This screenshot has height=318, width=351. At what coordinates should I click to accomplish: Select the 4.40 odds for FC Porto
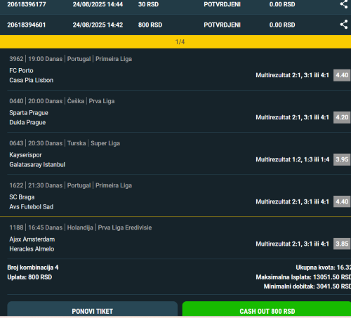pos(342,75)
